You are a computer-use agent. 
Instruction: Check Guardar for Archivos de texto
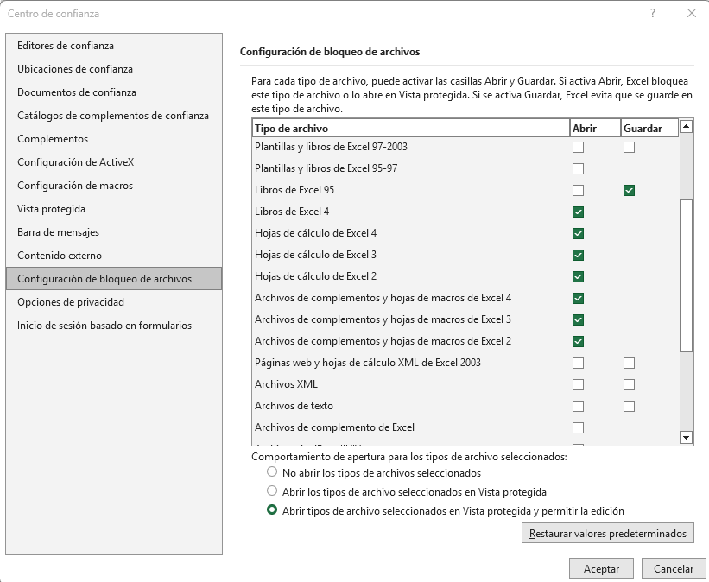[x=629, y=406]
